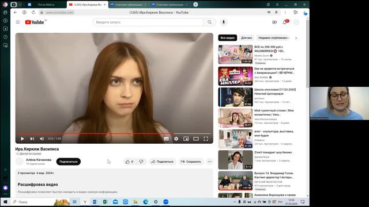Go to the YouTube home logo
The width and height of the screenshot is (369, 207).
[35, 22]
